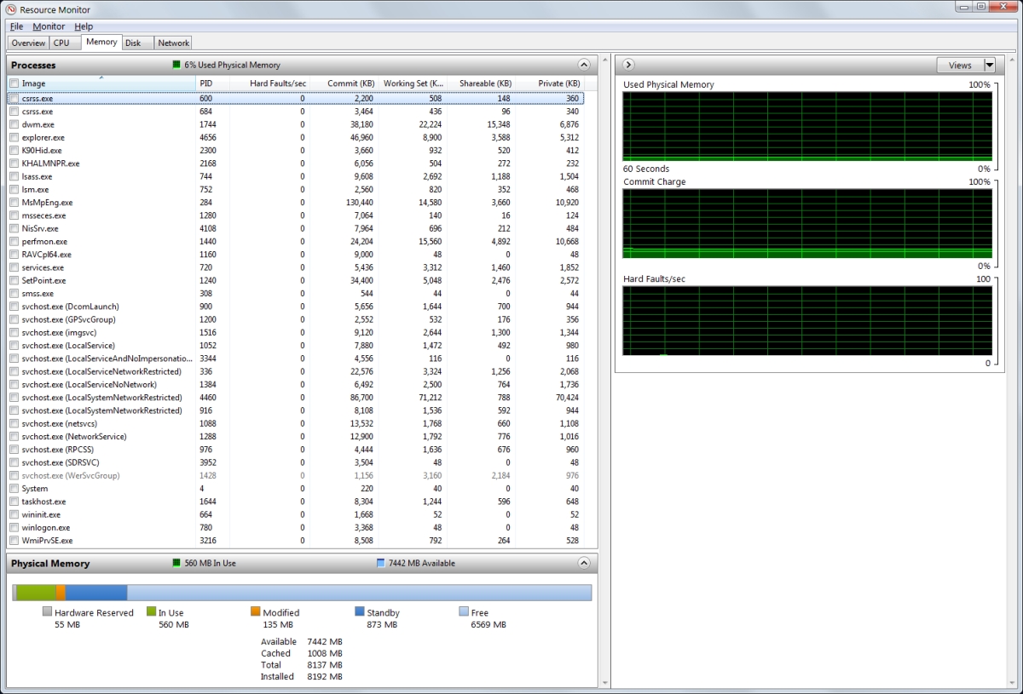This screenshot has height=694, width=1023.
Task: Click the orange Modified legend swatch
Action: [x=255, y=611]
